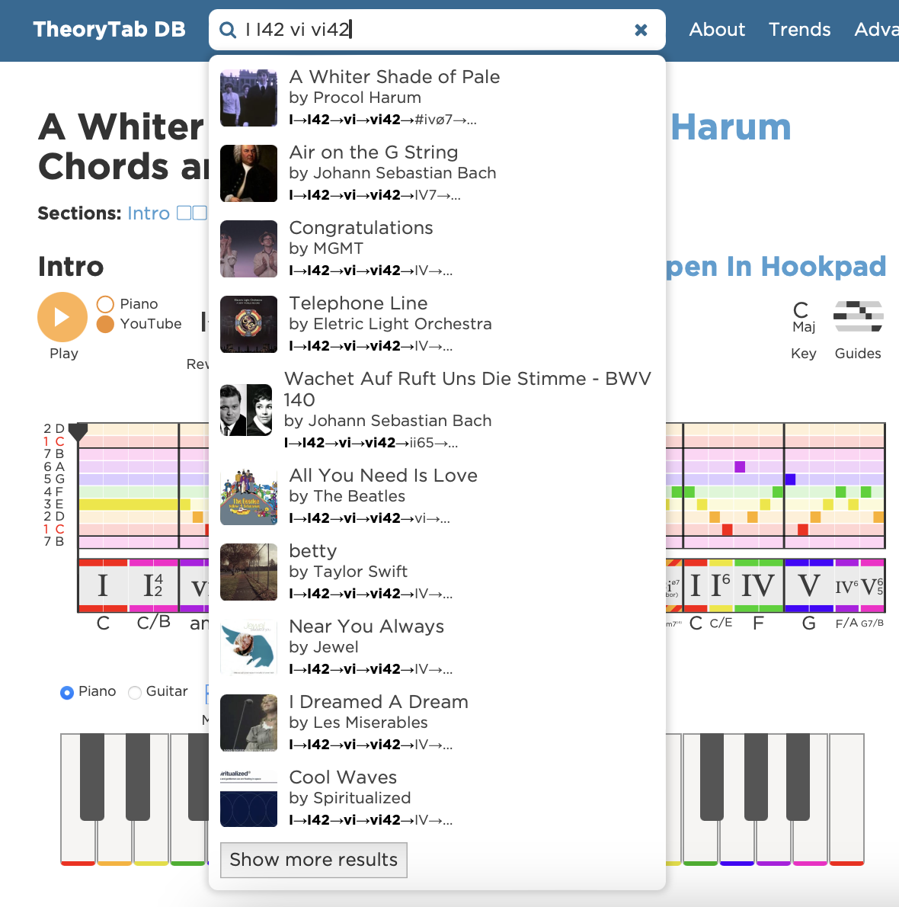
Task: Select Cool Waves by Spiritualized result
Action: 437,798
